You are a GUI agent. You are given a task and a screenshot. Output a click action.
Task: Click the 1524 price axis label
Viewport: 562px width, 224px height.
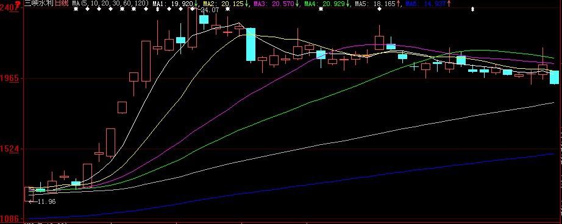pyautogui.click(x=9, y=149)
